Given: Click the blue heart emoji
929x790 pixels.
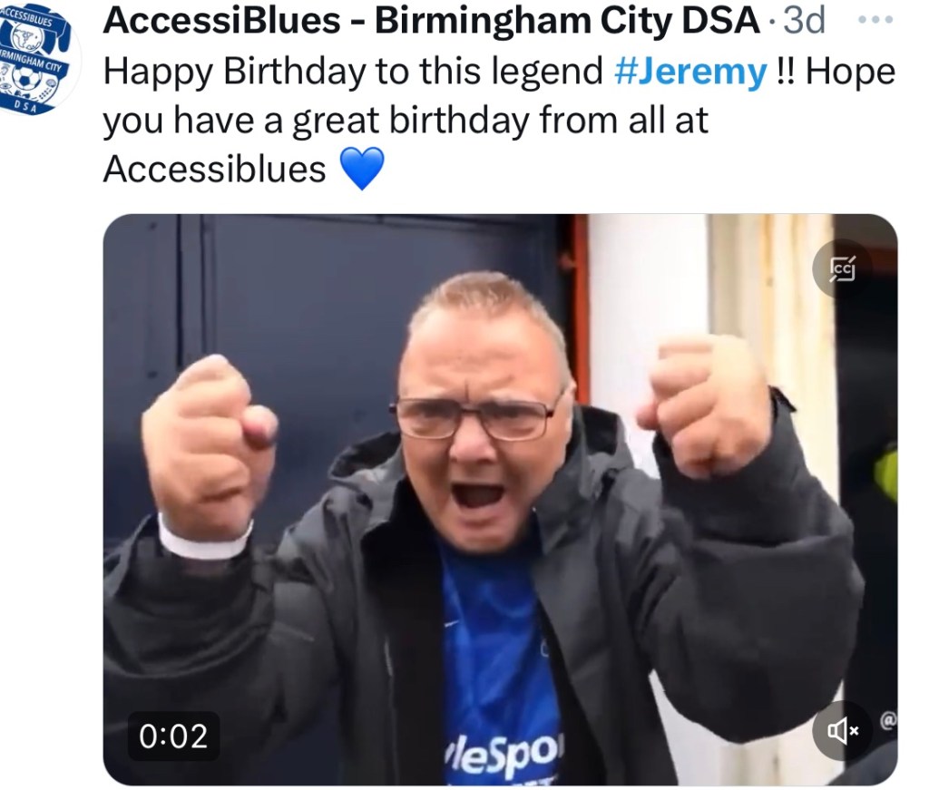Looking at the screenshot, I should pyautogui.click(x=362, y=170).
